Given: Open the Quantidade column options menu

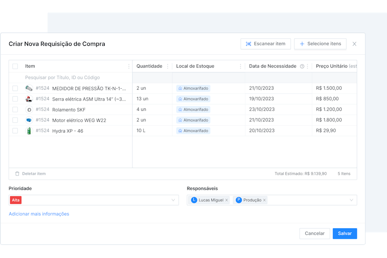Looking at the screenshot, I should [x=168, y=66].
